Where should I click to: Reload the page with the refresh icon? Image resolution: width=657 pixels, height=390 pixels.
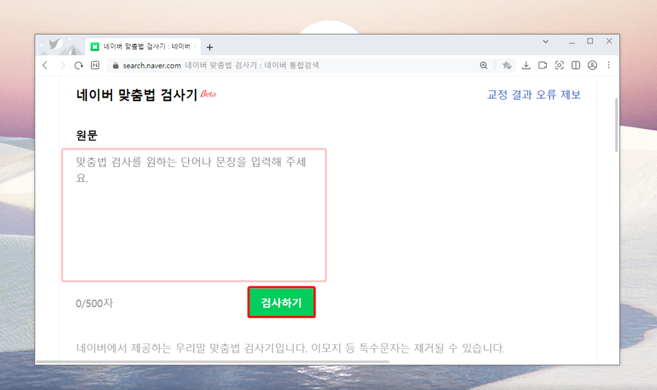(79, 65)
